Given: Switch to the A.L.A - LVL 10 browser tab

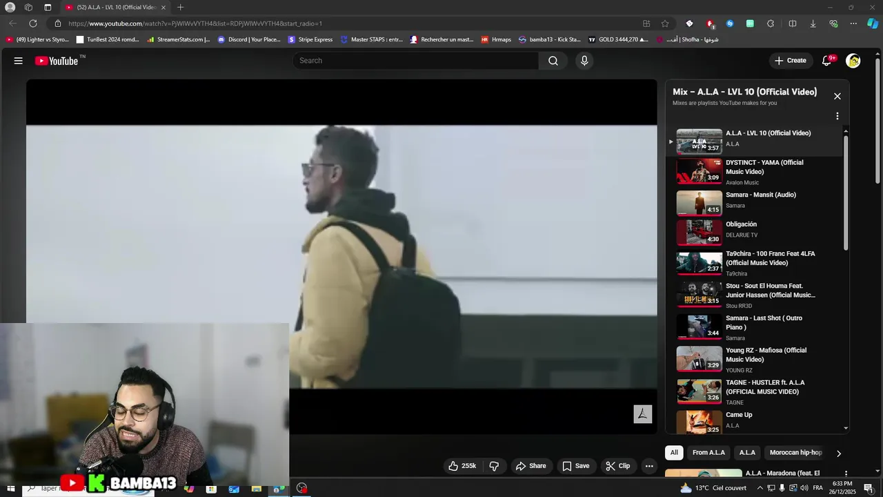Looking at the screenshot, I should pos(115,7).
